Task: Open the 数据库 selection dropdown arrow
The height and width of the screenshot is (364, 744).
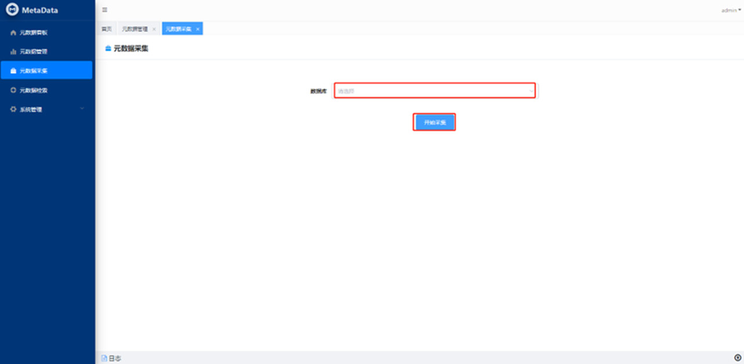Action: [x=531, y=91]
